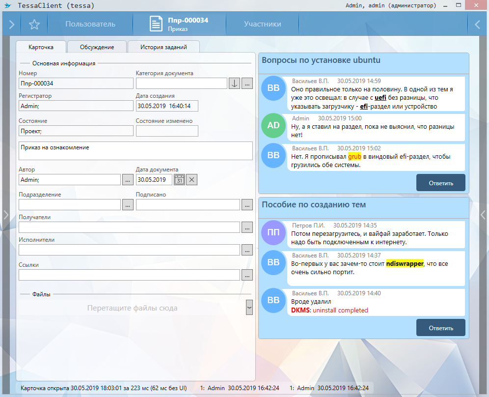The image size is (489, 397).
Task: Expand the right side panel chevron in header
Action: (x=477, y=24)
